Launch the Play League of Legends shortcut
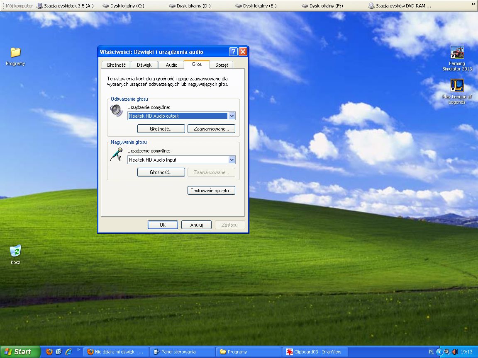This screenshot has height=358, width=478. [x=457, y=91]
